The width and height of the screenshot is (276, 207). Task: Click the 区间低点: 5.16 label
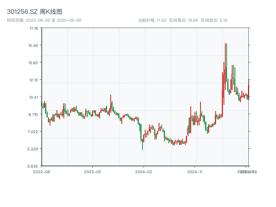pyautogui.click(x=214, y=20)
